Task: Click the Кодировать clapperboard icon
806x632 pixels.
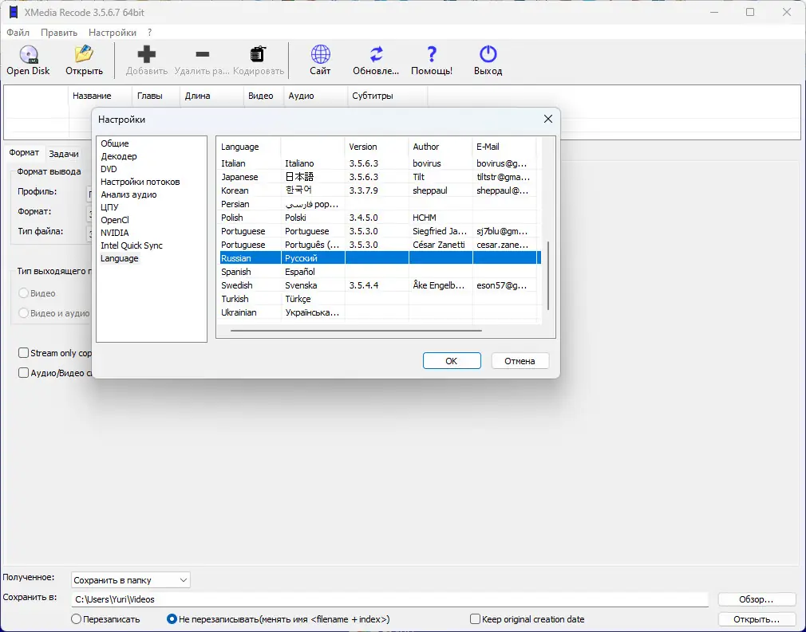Action: coord(258,54)
